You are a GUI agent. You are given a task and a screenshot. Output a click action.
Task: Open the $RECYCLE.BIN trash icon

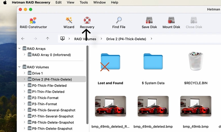click(196, 61)
